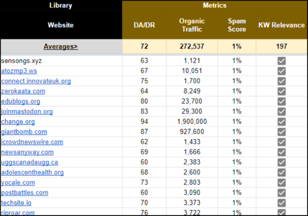Open the joinmastodon.org link

(27, 112)
